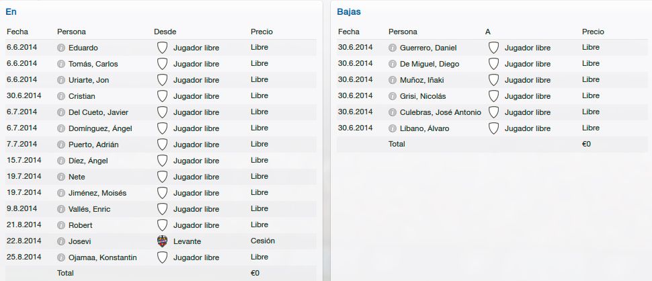Click the Persona header in Bajas table
652x281 pixels.
[403, 32]
